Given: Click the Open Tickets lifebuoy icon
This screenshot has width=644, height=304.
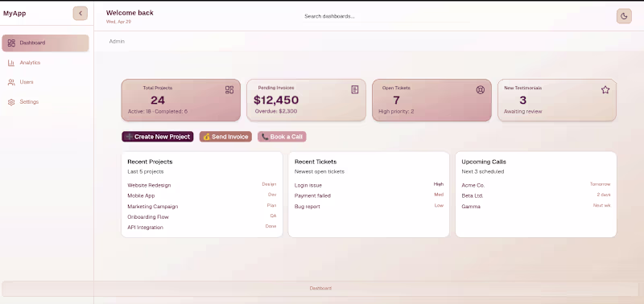Looking at the screenshot, I should pyautogui.click(x=480, y=90).
